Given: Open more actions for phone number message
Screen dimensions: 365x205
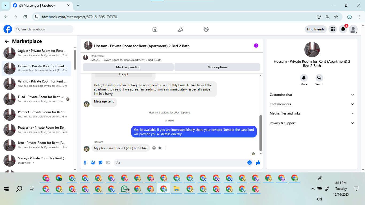Looking at the screenshot, I should (x=166, y=148).
